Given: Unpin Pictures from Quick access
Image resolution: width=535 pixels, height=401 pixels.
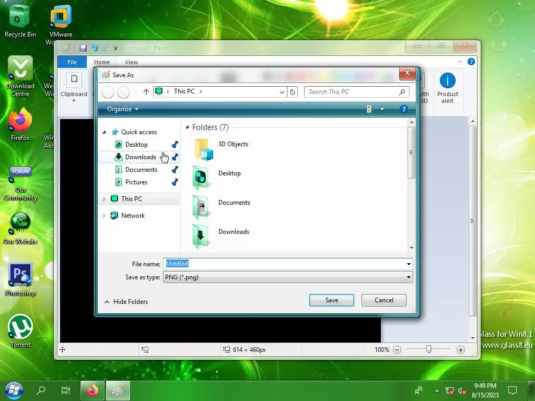Looking at the screenshot, I should (175, 182).
